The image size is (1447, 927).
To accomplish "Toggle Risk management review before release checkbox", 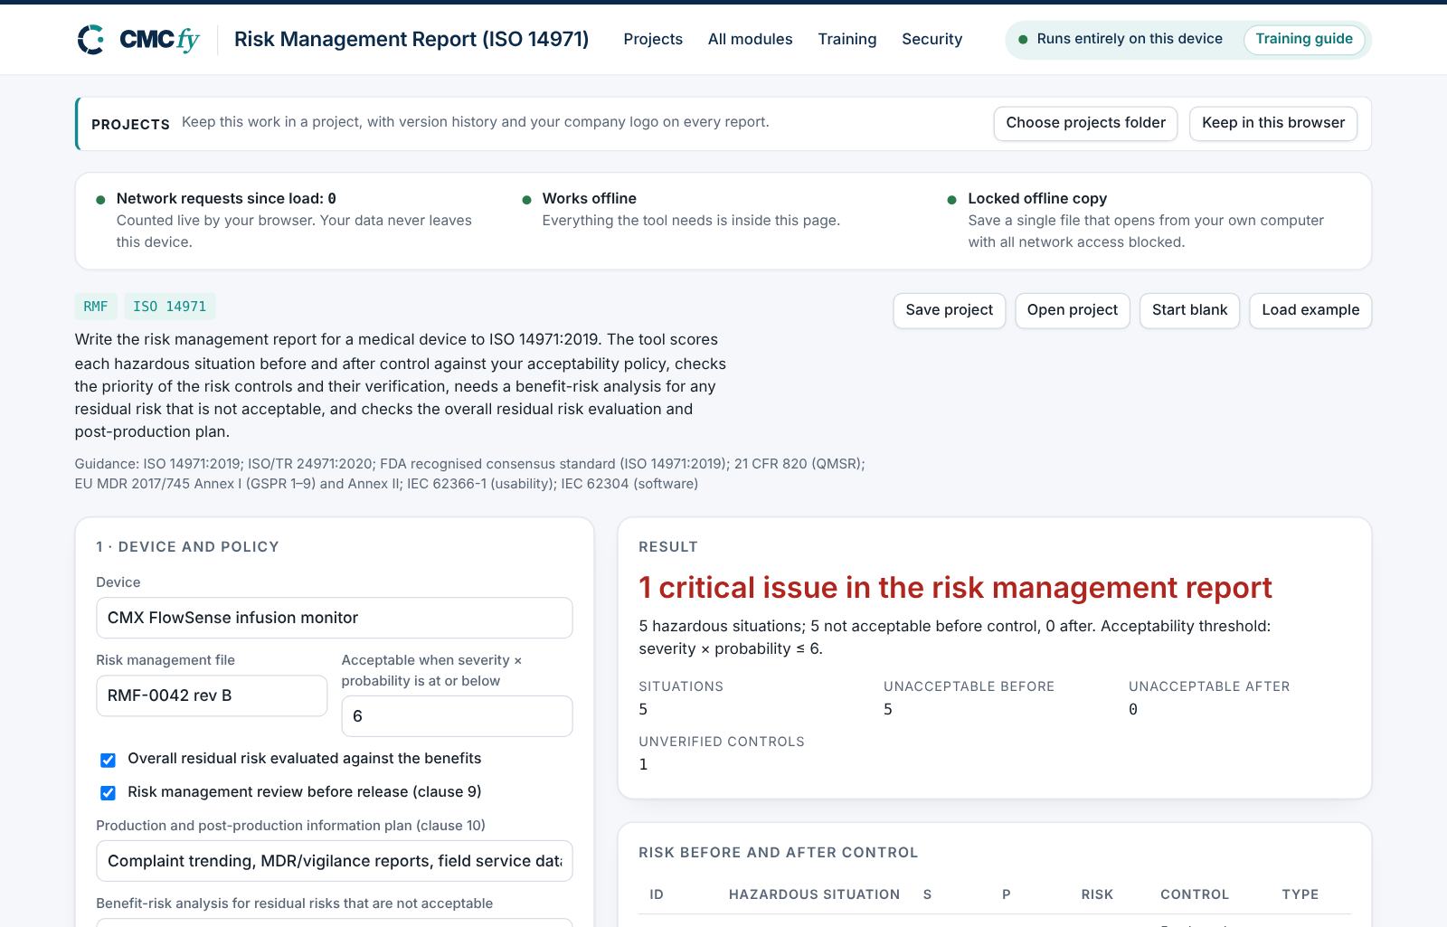I will tap(108, 793).
